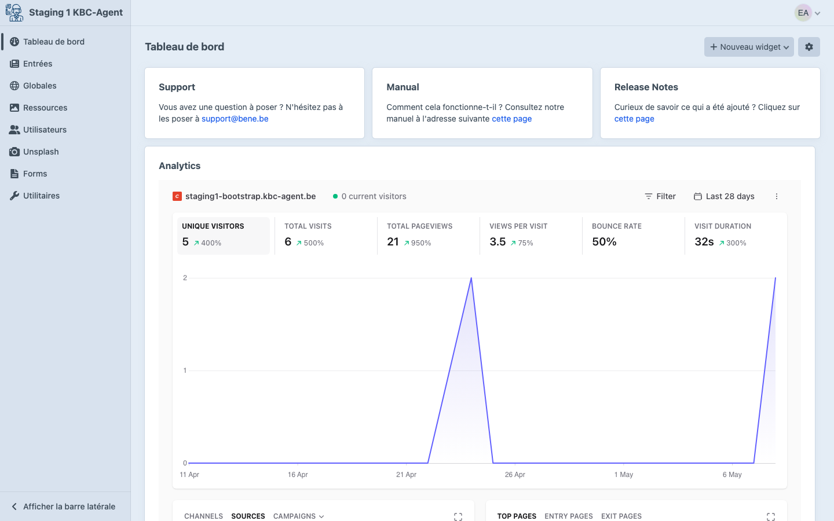Click the Staging 1 KBC-Agent title
Screen dimensions: 834x521
pyautogui.click(x=76, y=12)
